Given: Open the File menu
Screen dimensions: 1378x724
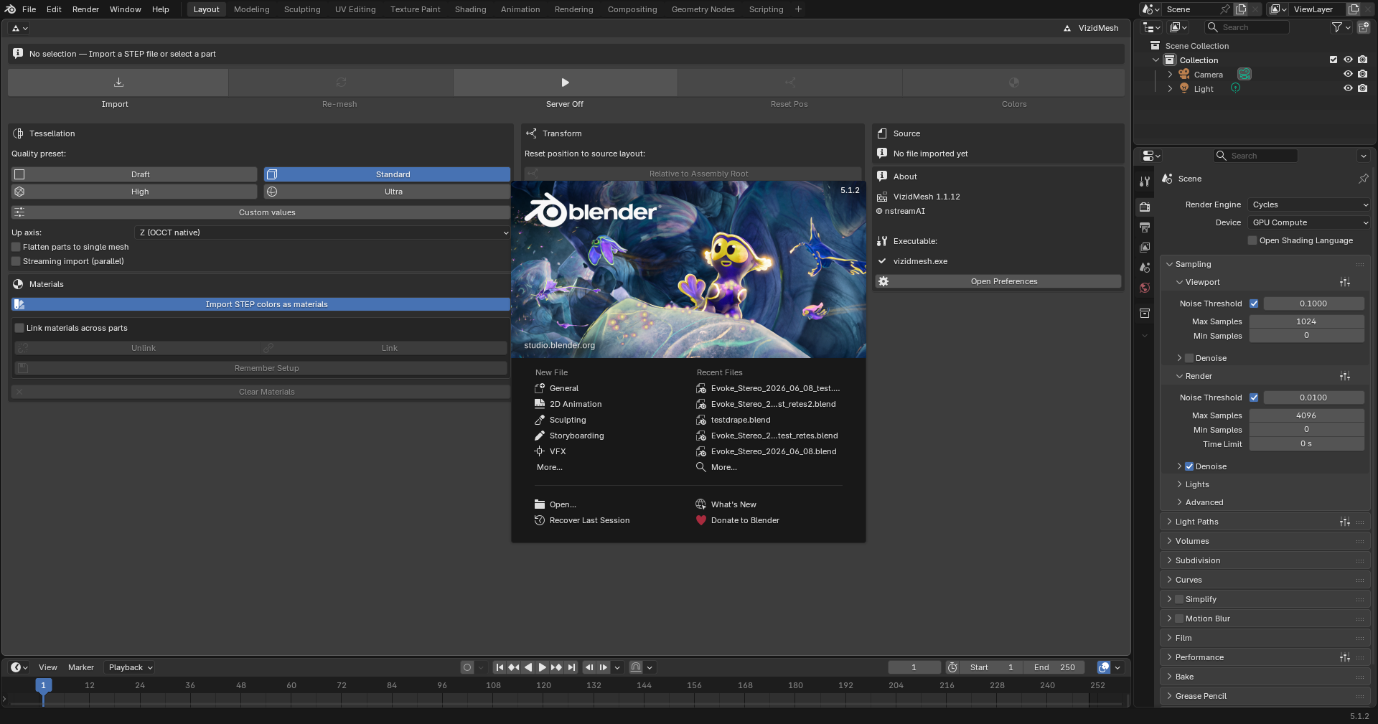Looking at the screenshot, I should tap(29, 9).
